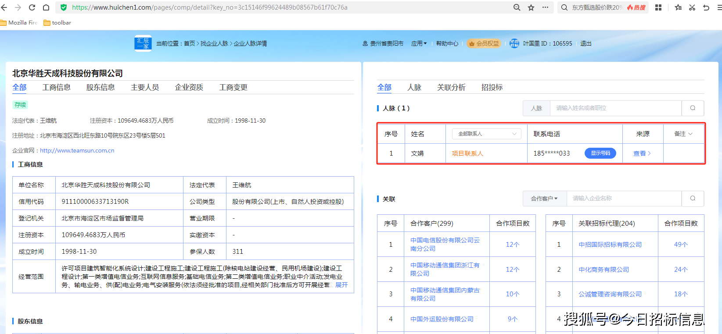Open 中国外运股份有限公司 link

pos(442,319)
